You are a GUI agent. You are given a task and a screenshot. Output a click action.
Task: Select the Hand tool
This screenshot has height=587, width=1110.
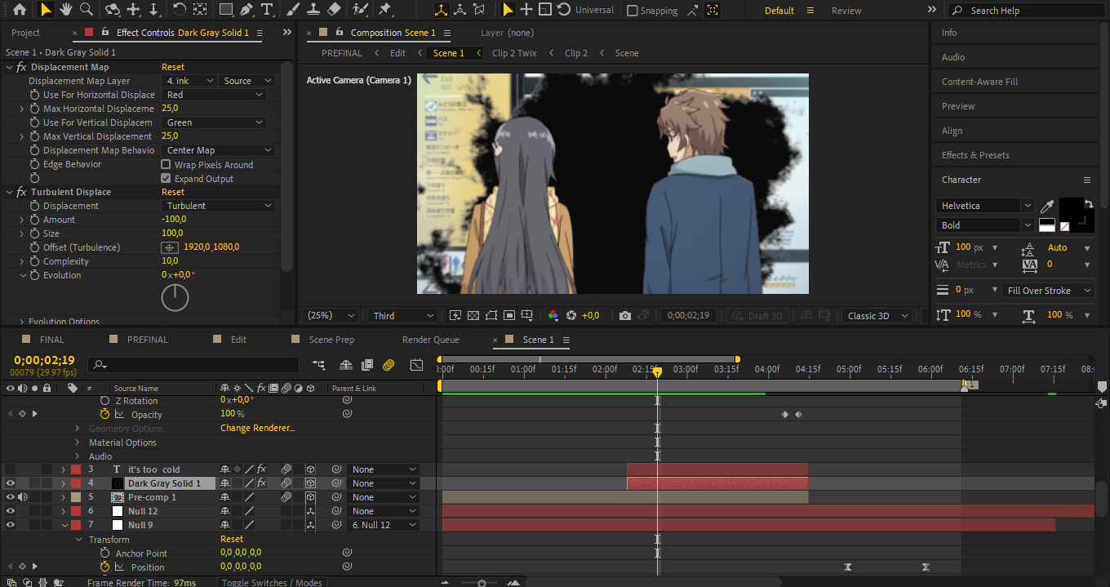65,10
